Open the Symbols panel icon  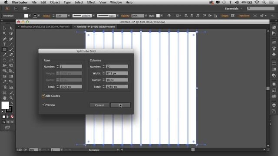[274, 54]
